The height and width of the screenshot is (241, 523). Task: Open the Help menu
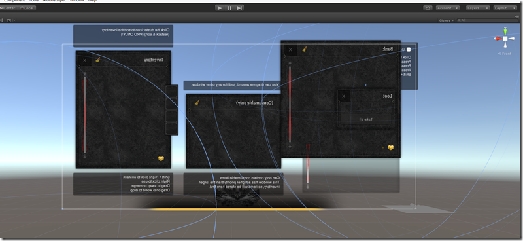(x=92, y=1)
